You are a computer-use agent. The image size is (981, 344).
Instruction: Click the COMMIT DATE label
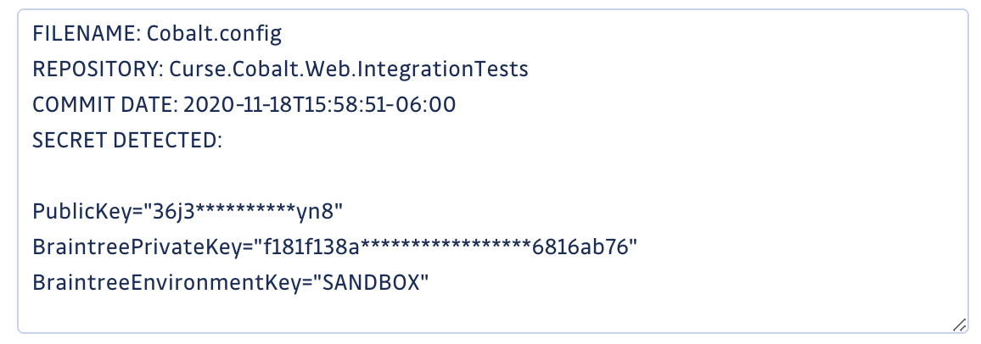pos(104,104)
